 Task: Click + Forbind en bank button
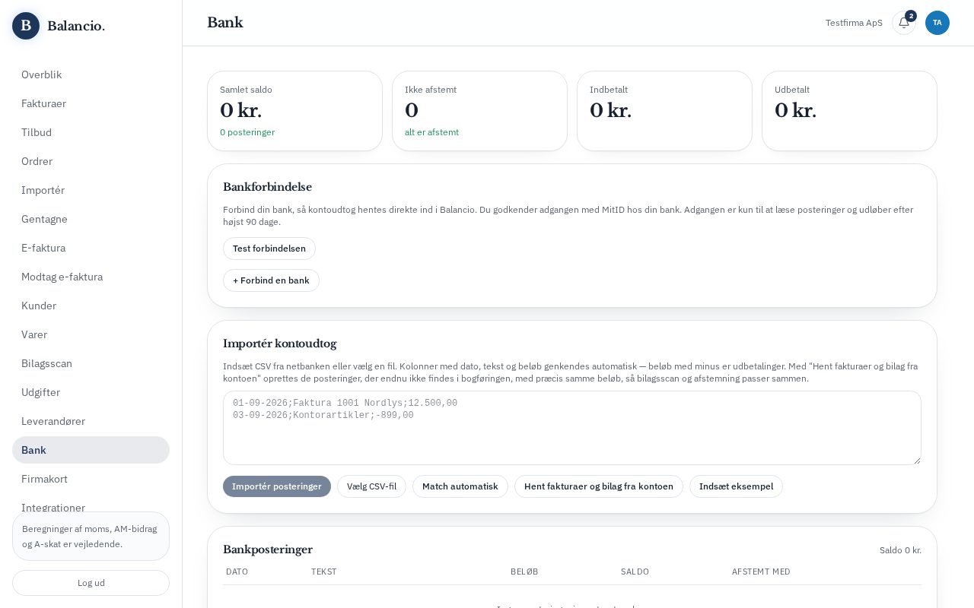(x=271, y=280)
